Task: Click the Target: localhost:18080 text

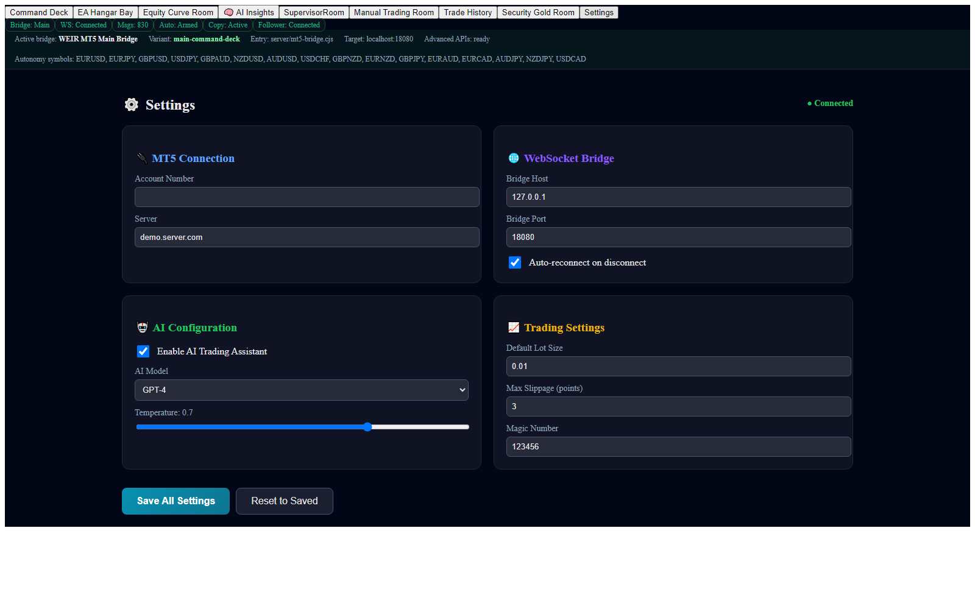Action: click(x=378, y=39)
